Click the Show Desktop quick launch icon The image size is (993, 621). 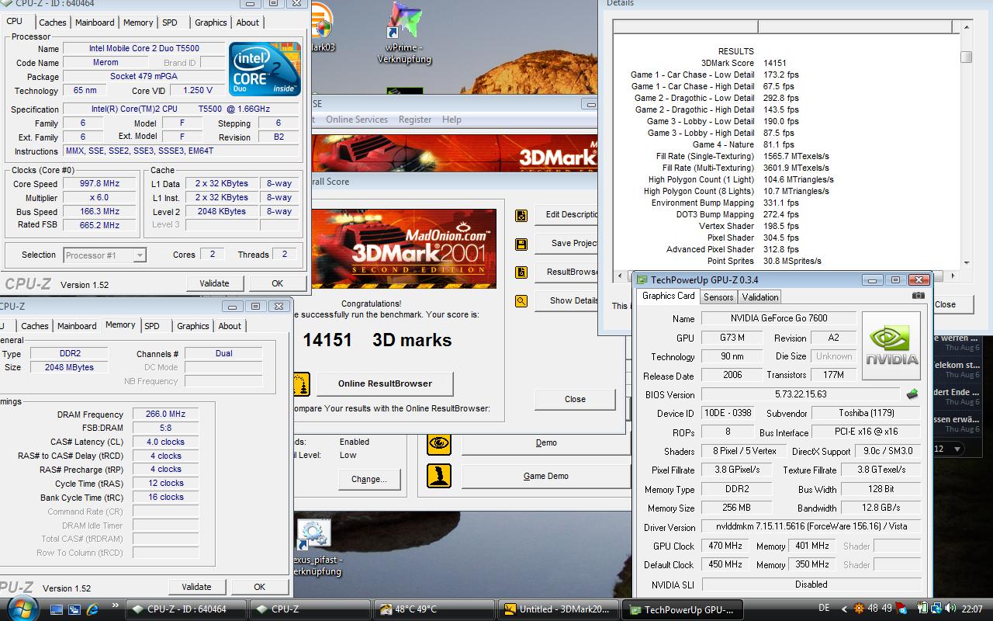[55, 609]
